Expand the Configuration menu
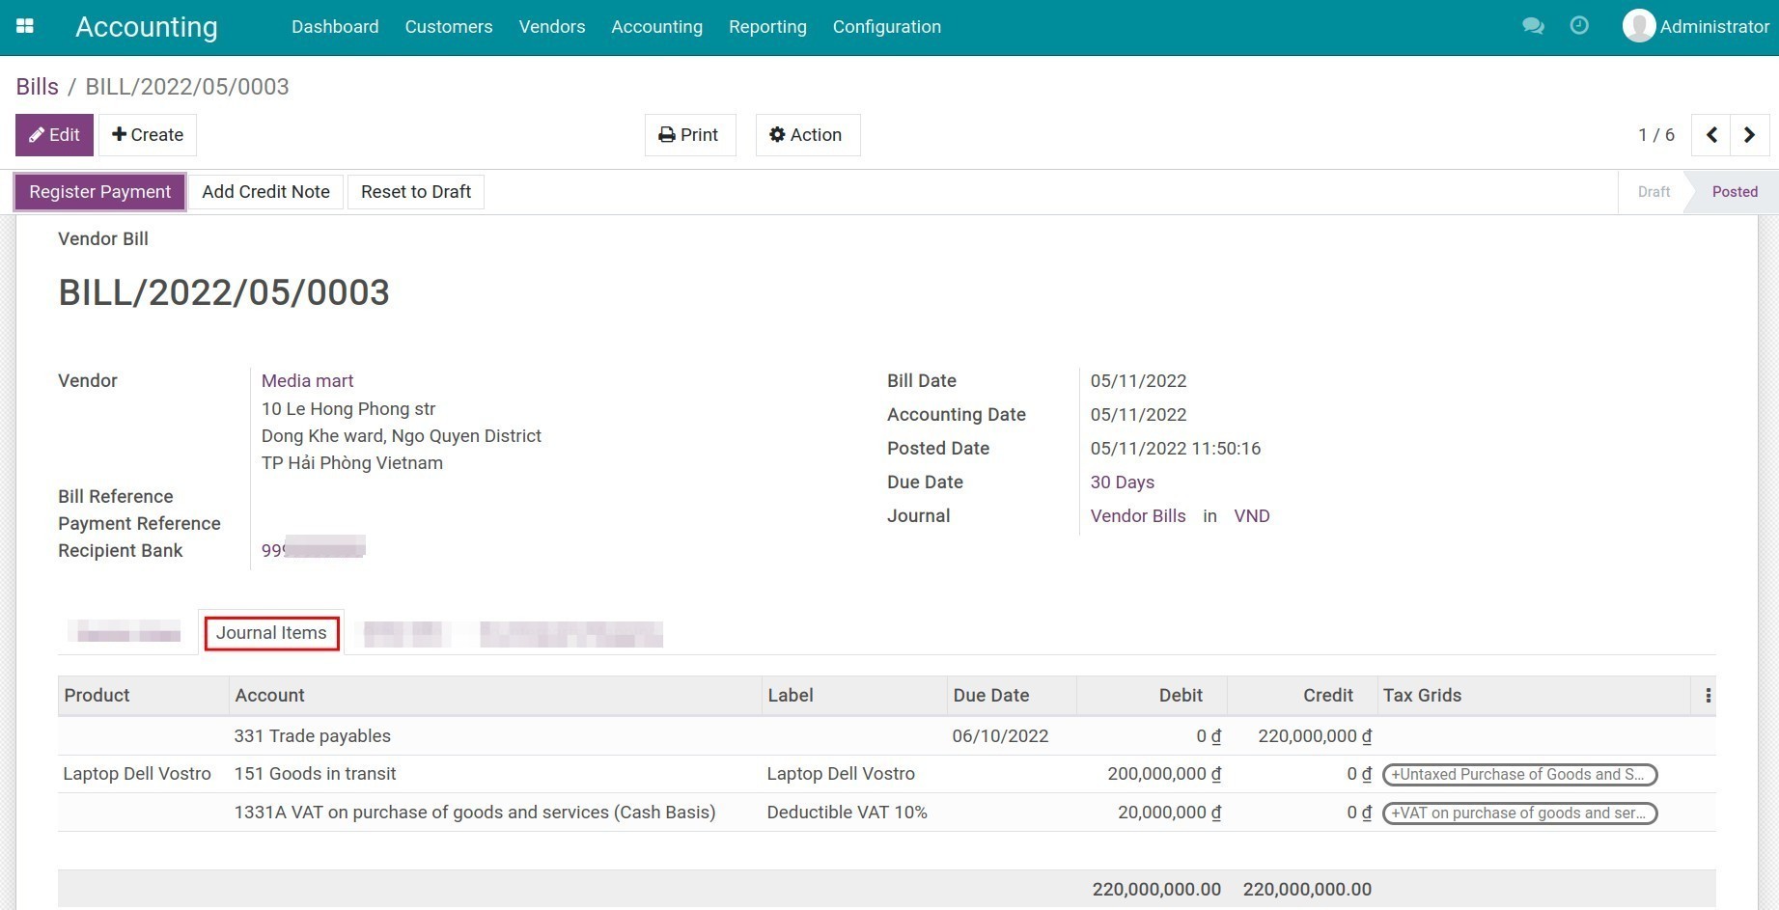The height and width of the screenshot is (910, 1779). tap(886, 27)
